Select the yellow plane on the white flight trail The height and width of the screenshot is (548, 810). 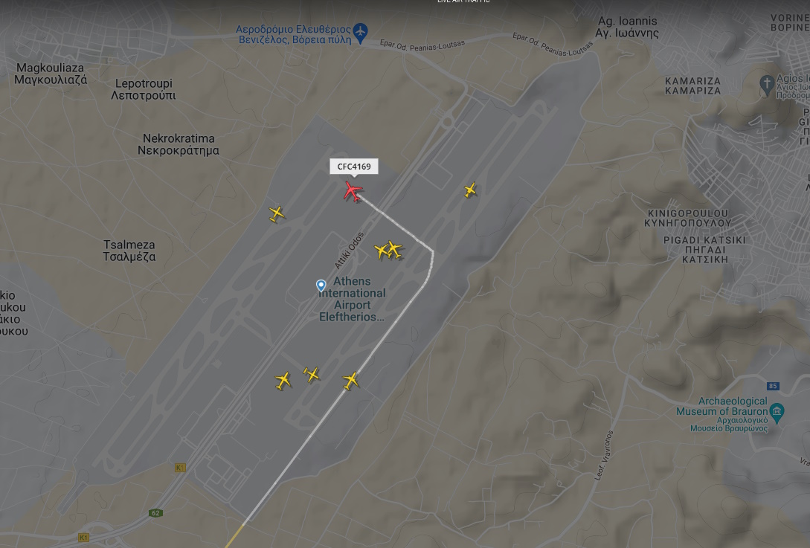351,381
